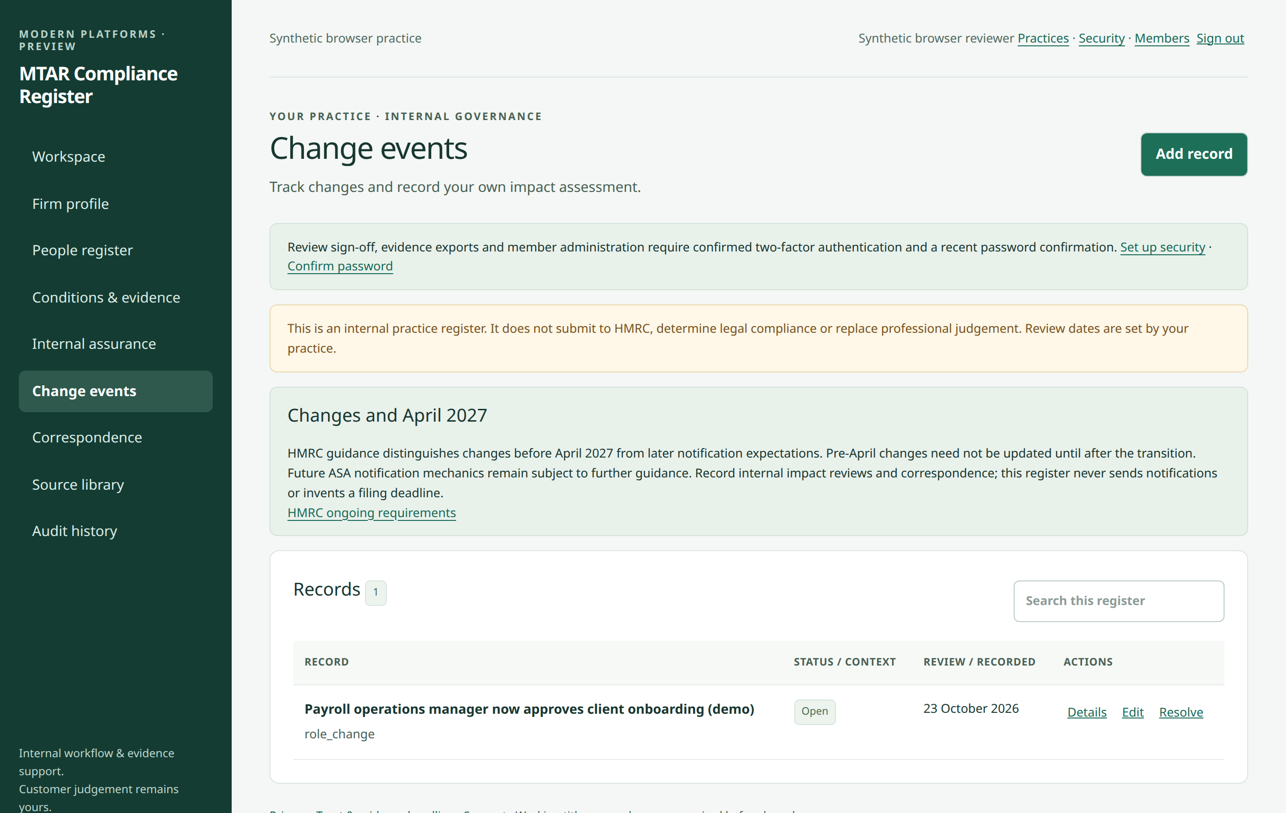Edit the payroll operations manager record

click(1133, 712)
